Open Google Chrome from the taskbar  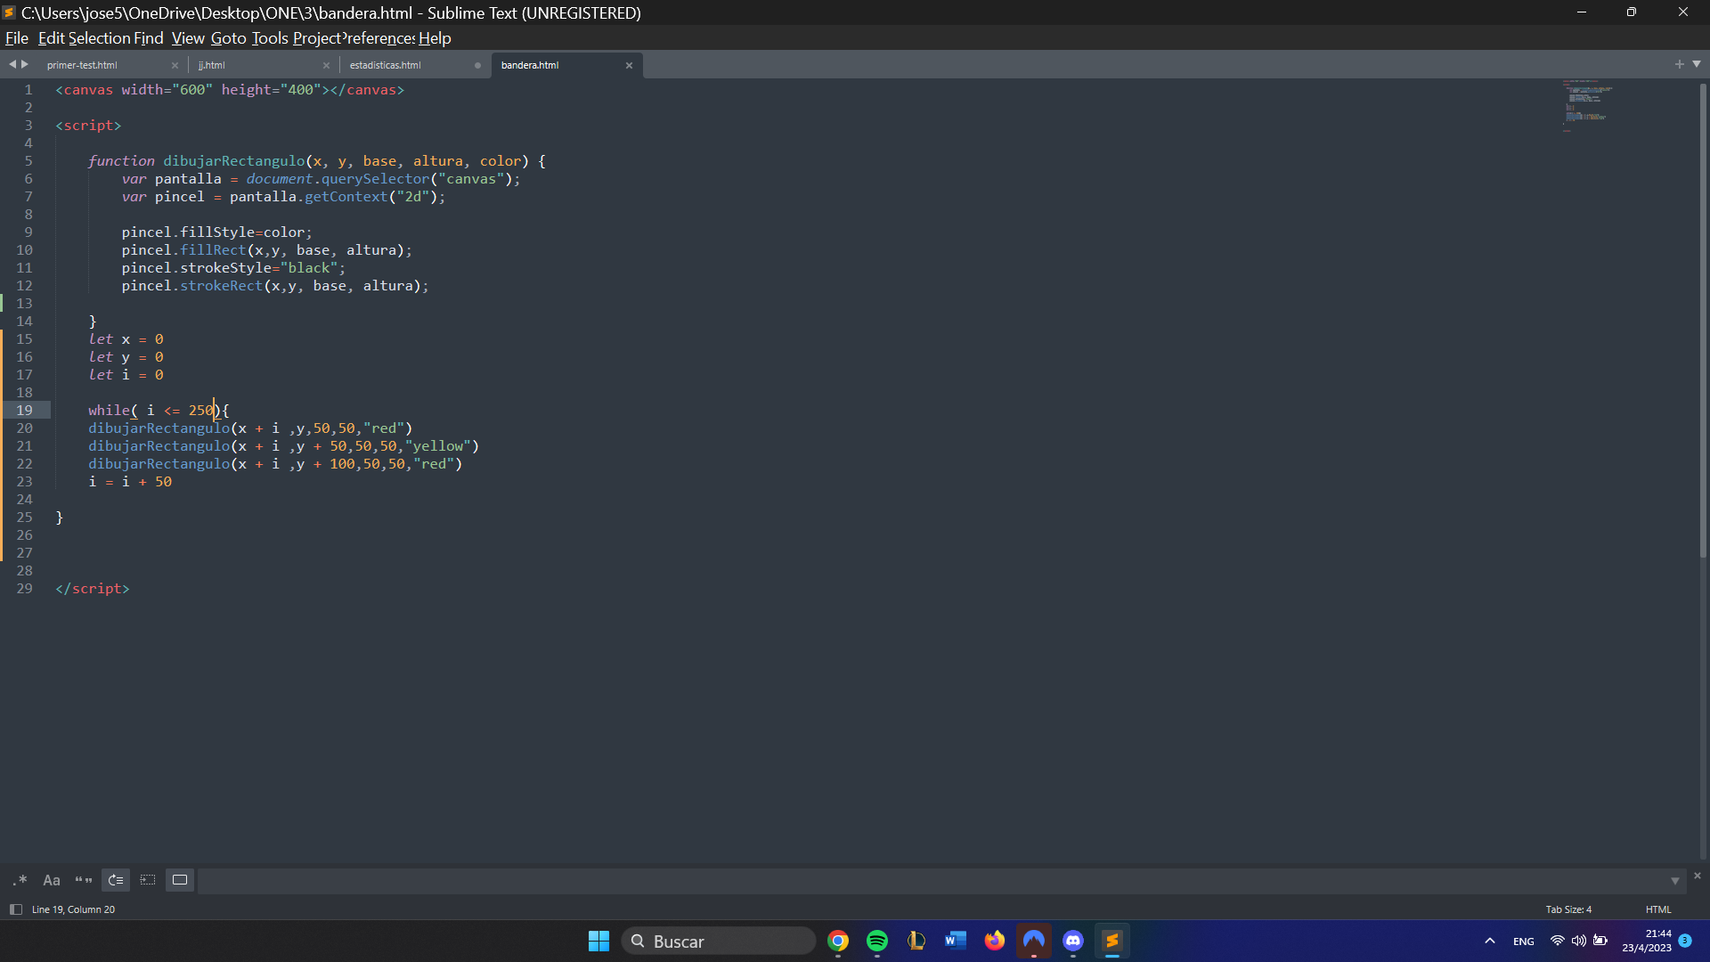(838, 941)
